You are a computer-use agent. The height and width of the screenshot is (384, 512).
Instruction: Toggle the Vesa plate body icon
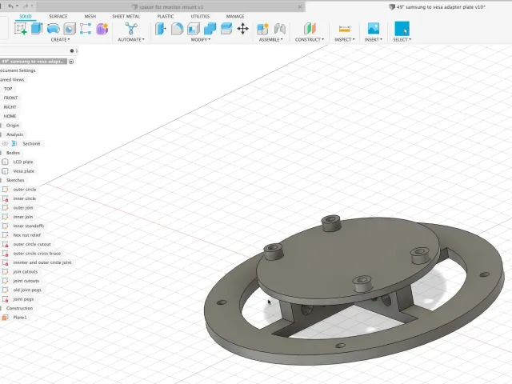5,170
